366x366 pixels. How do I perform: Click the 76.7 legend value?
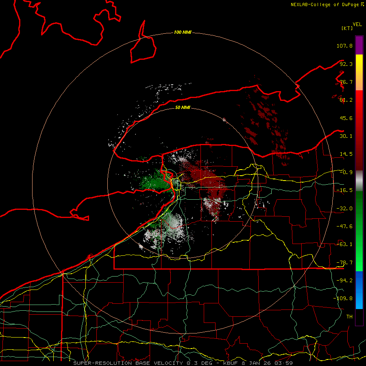(346, 82)
